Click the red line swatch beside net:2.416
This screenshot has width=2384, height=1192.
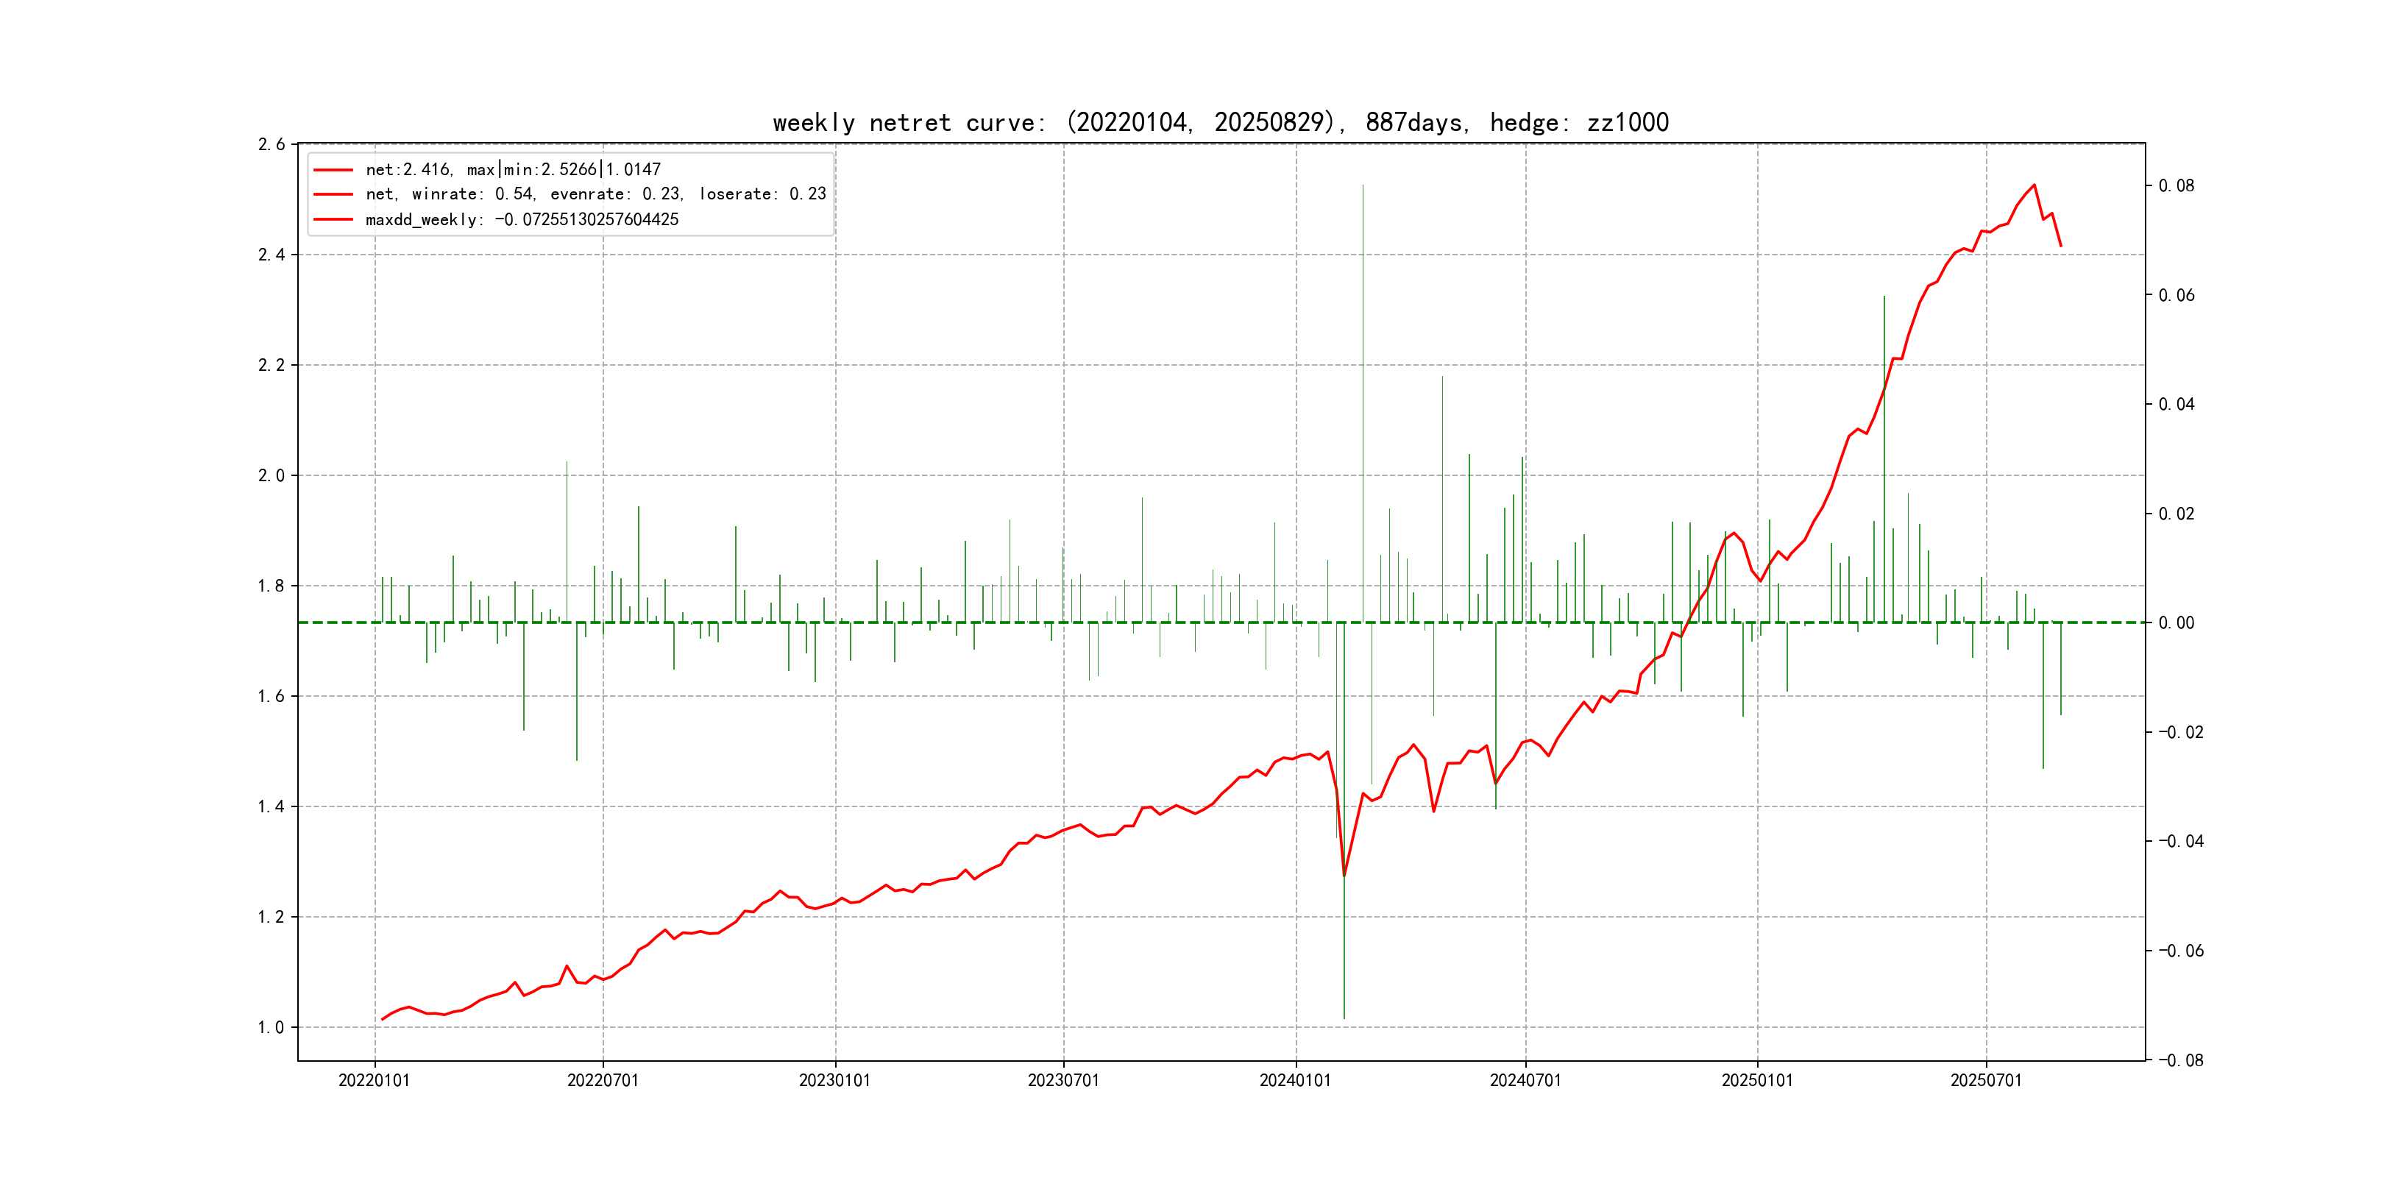[333, 170]
